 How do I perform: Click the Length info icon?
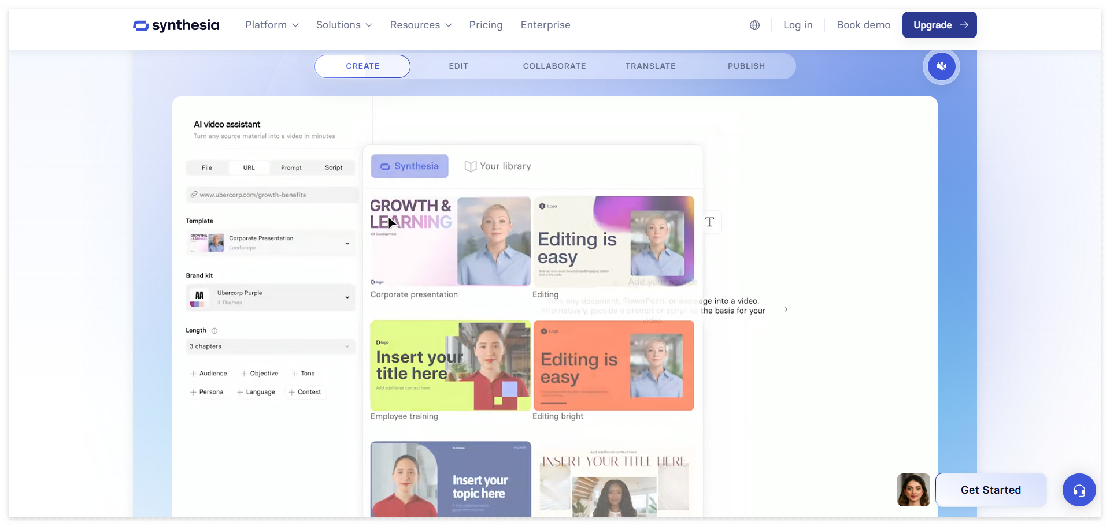214,331
